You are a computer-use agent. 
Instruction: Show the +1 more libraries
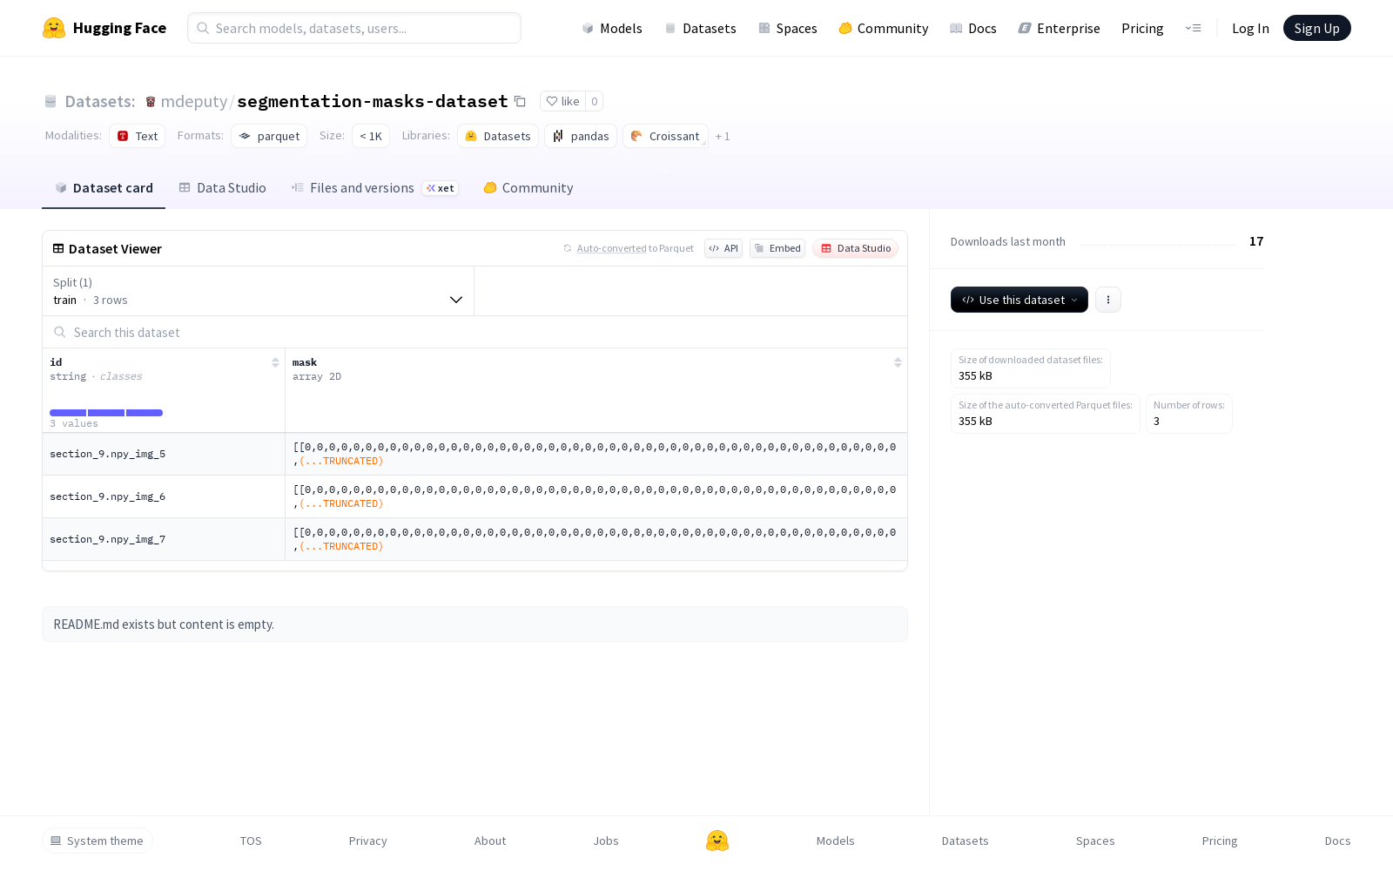pos(723,137)
